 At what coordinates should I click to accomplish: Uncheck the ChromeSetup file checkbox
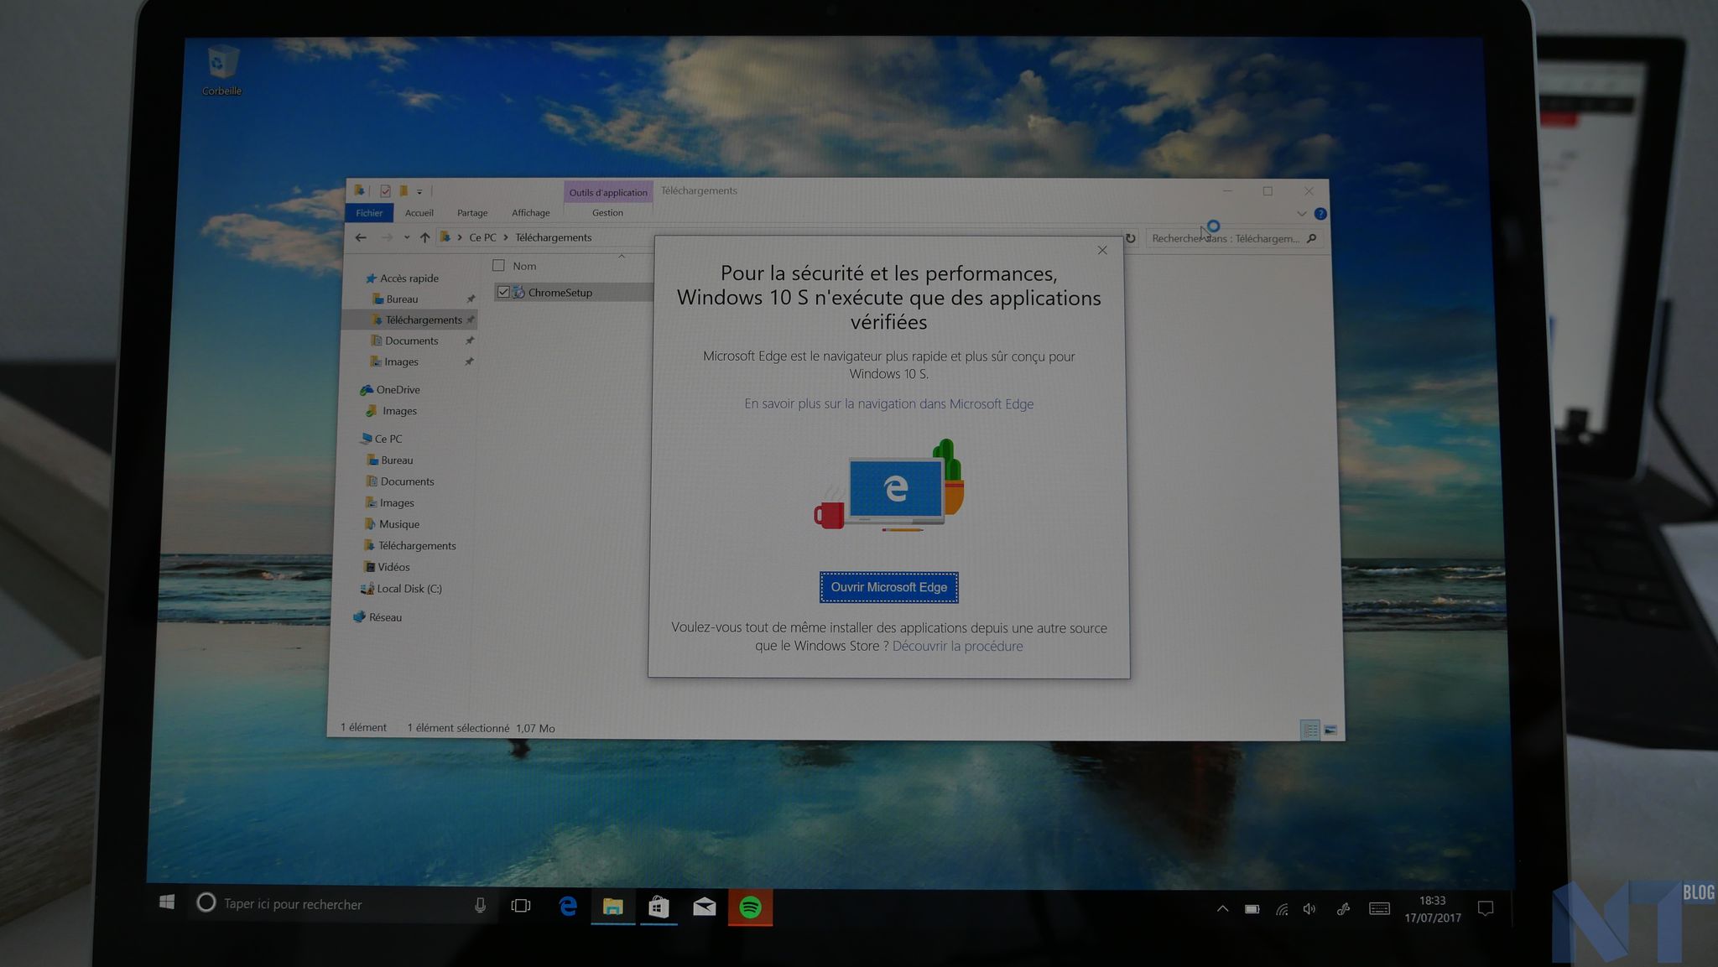[x=503, y=292]
